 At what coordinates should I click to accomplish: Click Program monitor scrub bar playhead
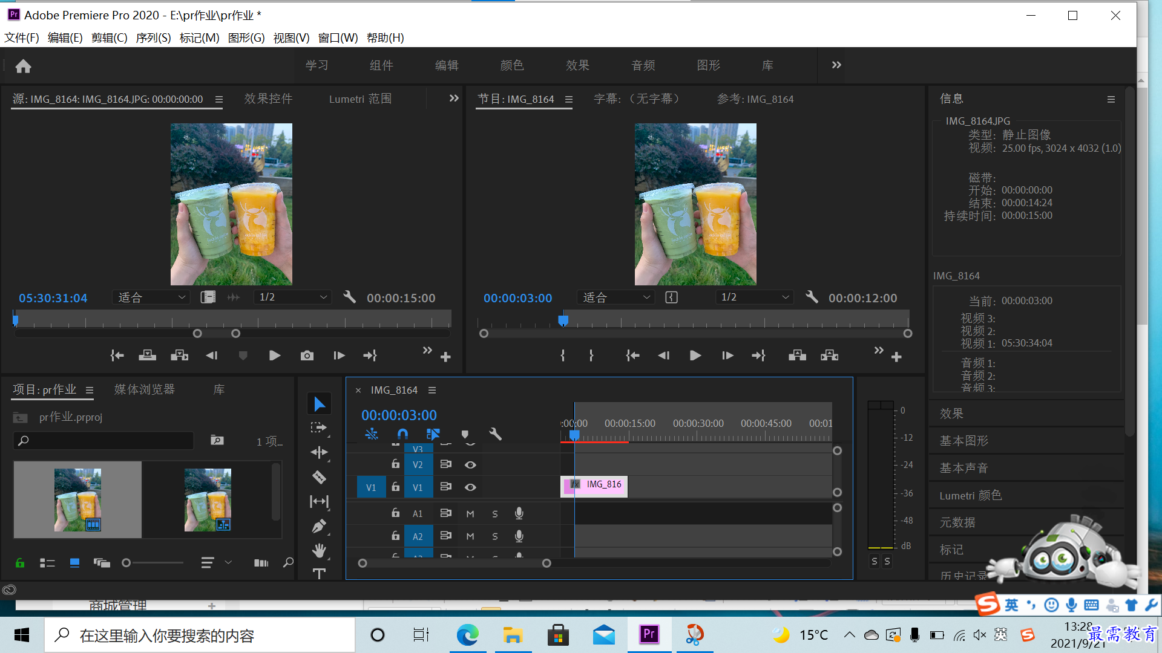coord(563,319)
